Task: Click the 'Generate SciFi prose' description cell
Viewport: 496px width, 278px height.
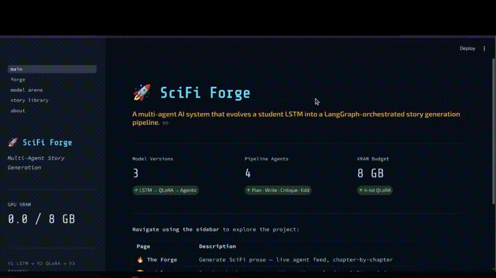Action: click(296, 260)
